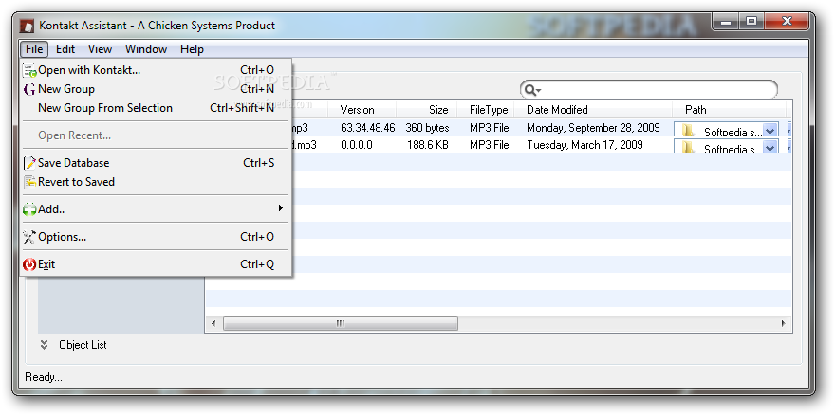Viewport: 835px width, 415px height.
Task: Click the Path column header
Action: pos(729,110)
